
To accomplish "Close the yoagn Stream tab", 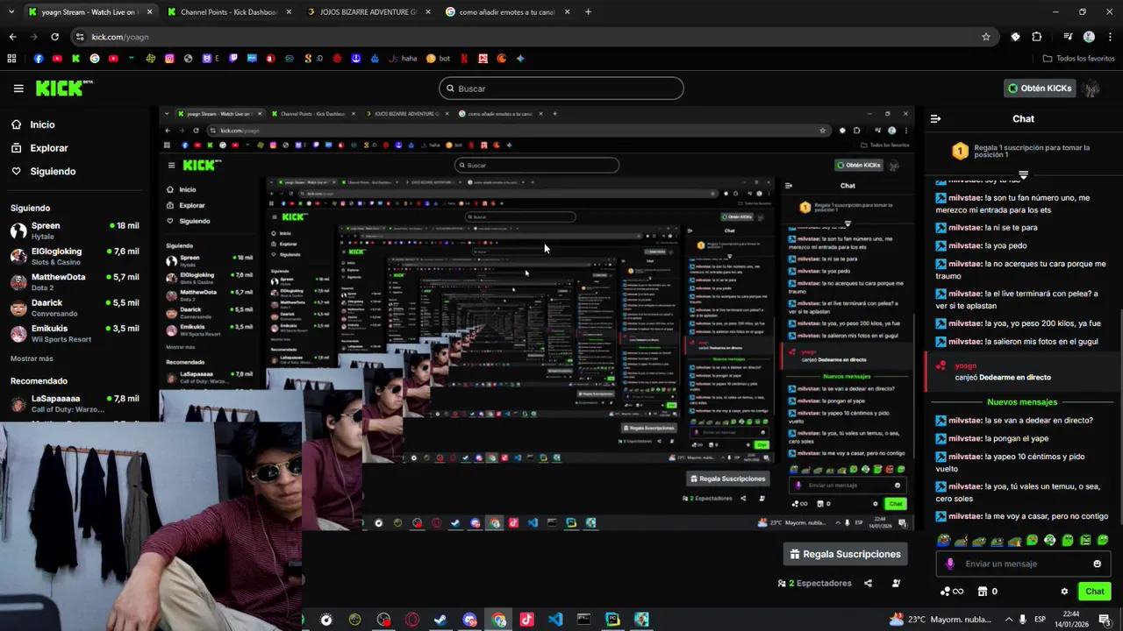I will click(149, 12).
